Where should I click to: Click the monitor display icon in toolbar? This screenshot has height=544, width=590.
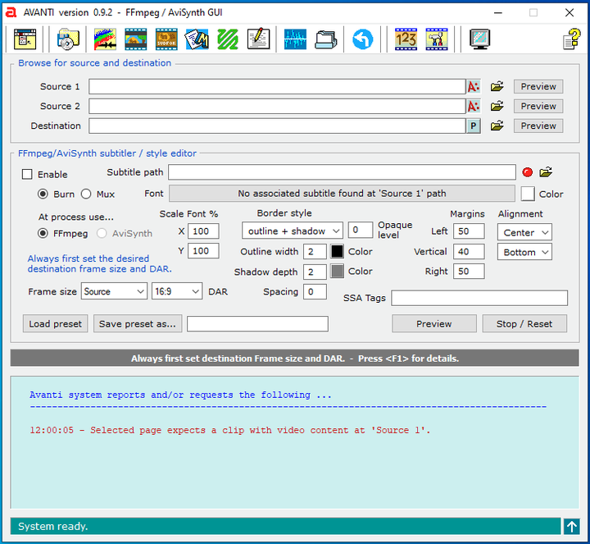[x=480, y=39]
